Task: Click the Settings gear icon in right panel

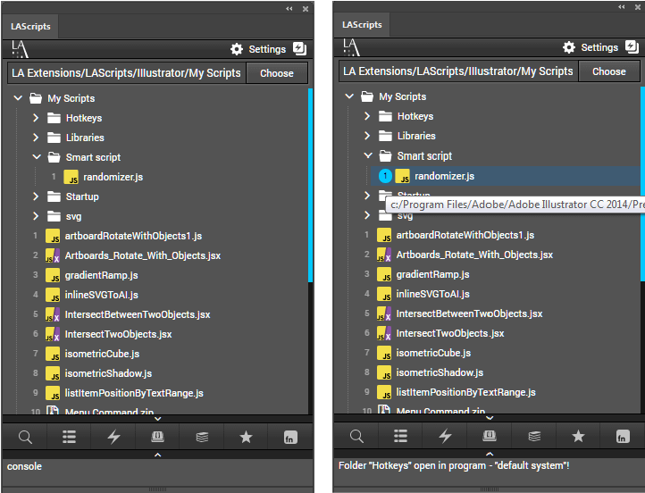Action: tap(569, 47)
